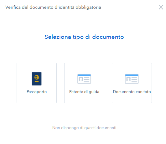The width and height of the screenshot is (166, 144).
Task: Click the driver's license card icon
Action: [x=84, y=79]
